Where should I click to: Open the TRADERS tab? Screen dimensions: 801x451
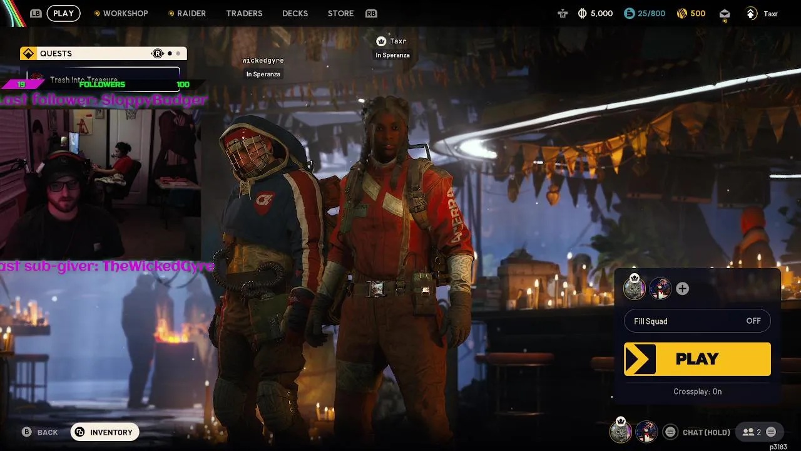(x=244, y=13)
